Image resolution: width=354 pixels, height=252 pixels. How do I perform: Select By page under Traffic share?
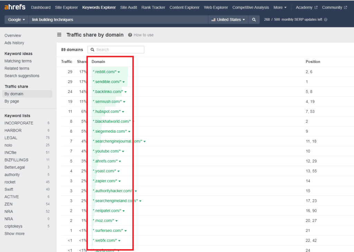pyautogui.click(x=12, y=101)
